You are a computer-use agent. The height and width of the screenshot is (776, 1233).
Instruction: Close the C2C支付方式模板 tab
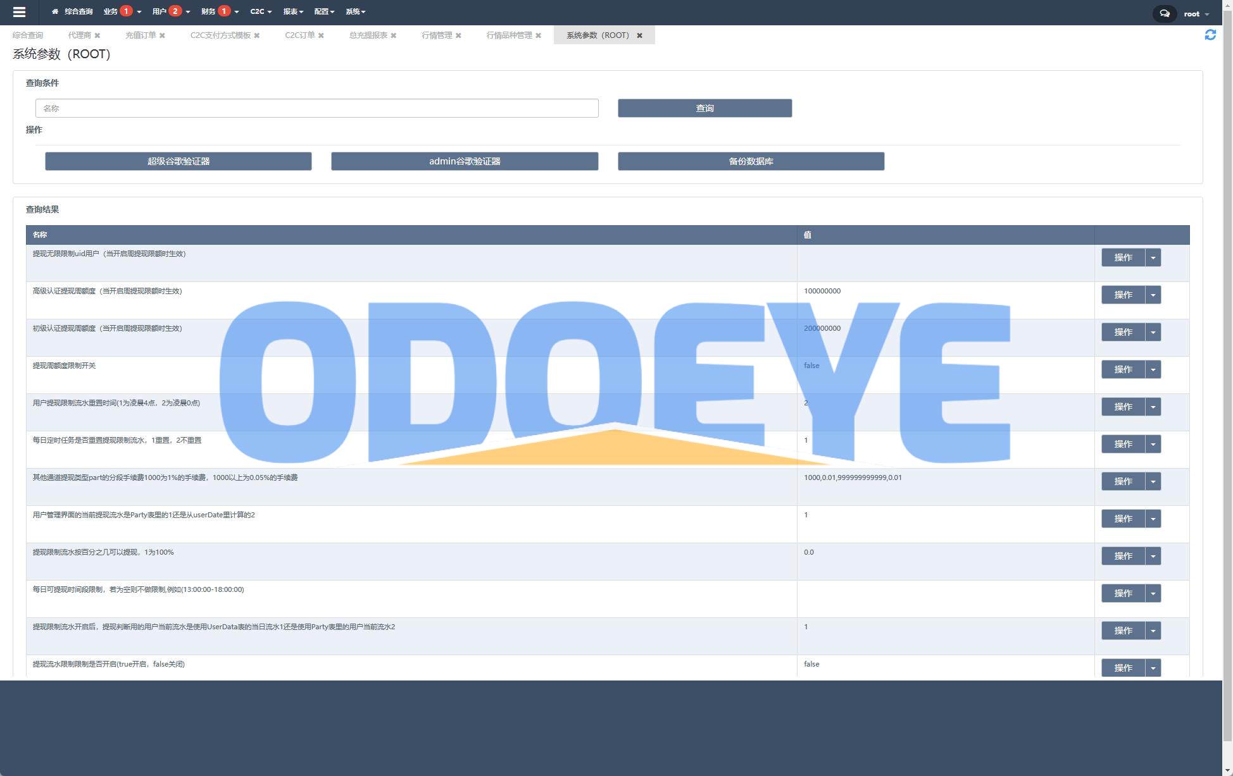(257, 35)
